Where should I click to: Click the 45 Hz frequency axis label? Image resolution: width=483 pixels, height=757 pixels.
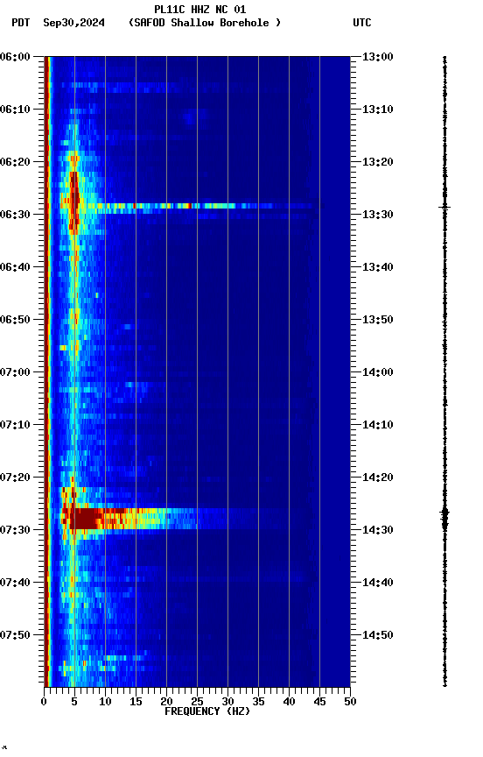click(319, 703)
